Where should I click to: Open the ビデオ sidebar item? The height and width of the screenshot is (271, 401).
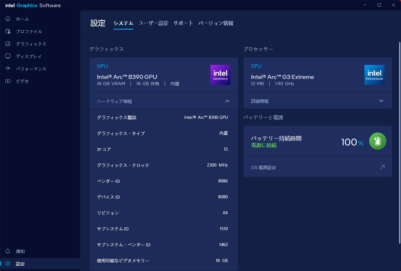pos(40,81)
